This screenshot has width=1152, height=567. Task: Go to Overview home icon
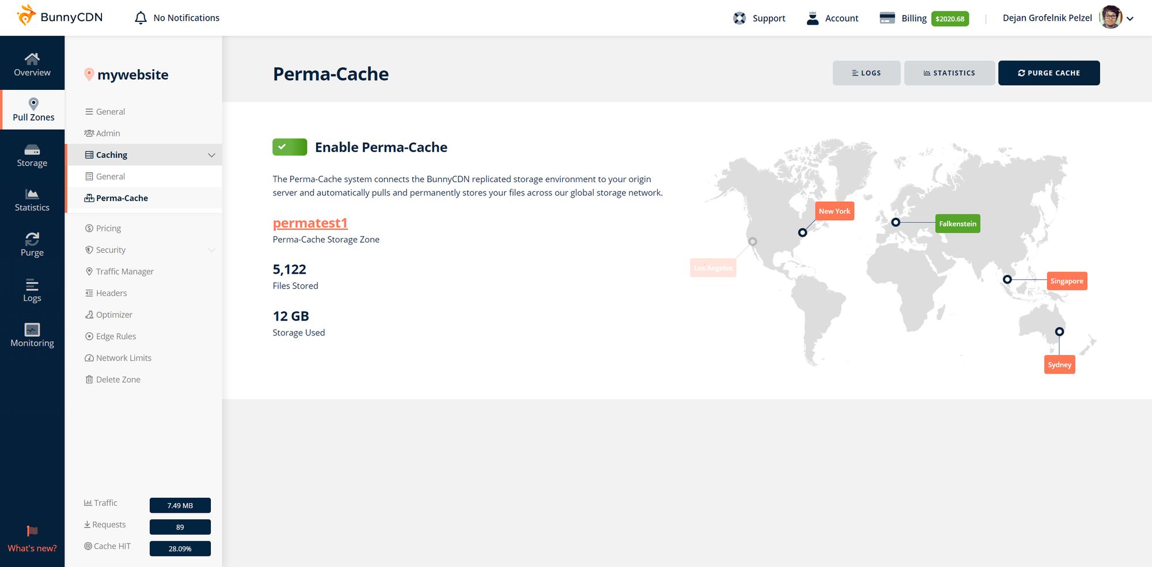click(32, 59)
